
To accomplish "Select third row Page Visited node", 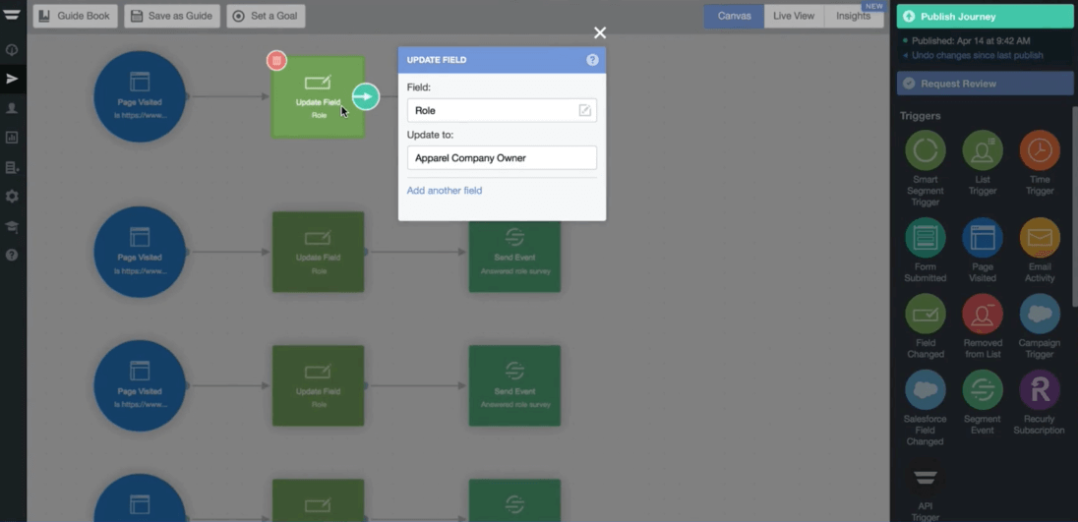I will pyautogui.click(x=140, y=386).
